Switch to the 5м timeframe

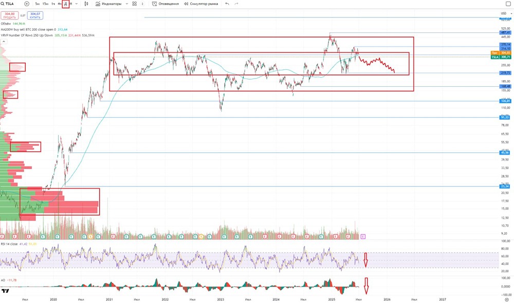[x=38, y=4]
